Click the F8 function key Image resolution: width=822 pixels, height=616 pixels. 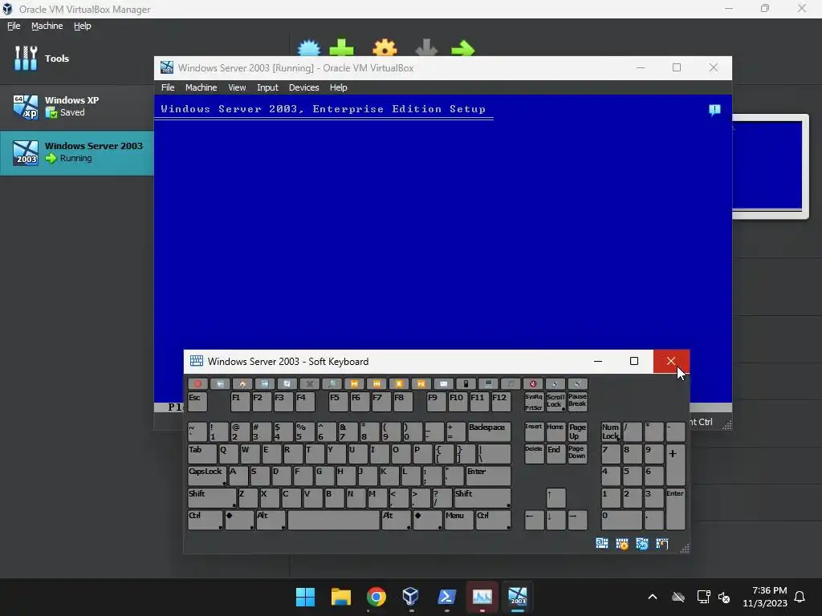[402, 402]
